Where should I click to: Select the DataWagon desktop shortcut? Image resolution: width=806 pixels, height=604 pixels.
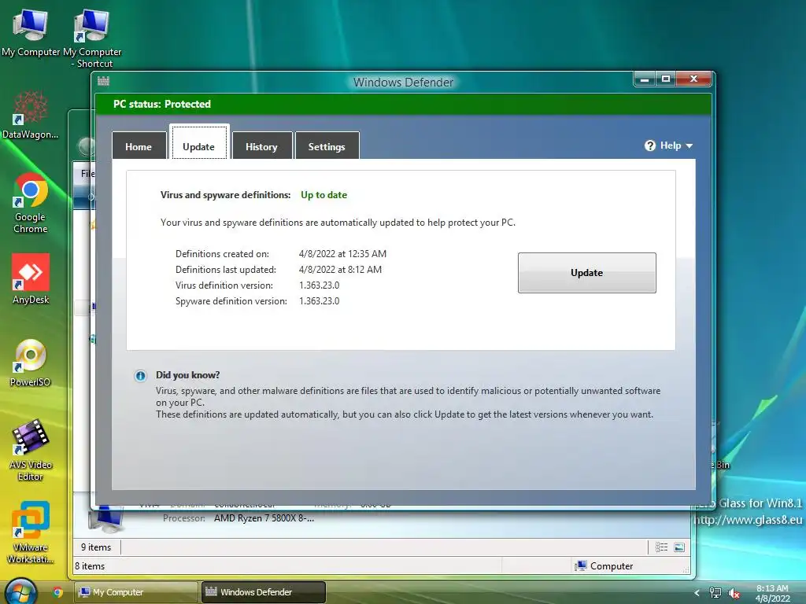[x=31, y=115]
